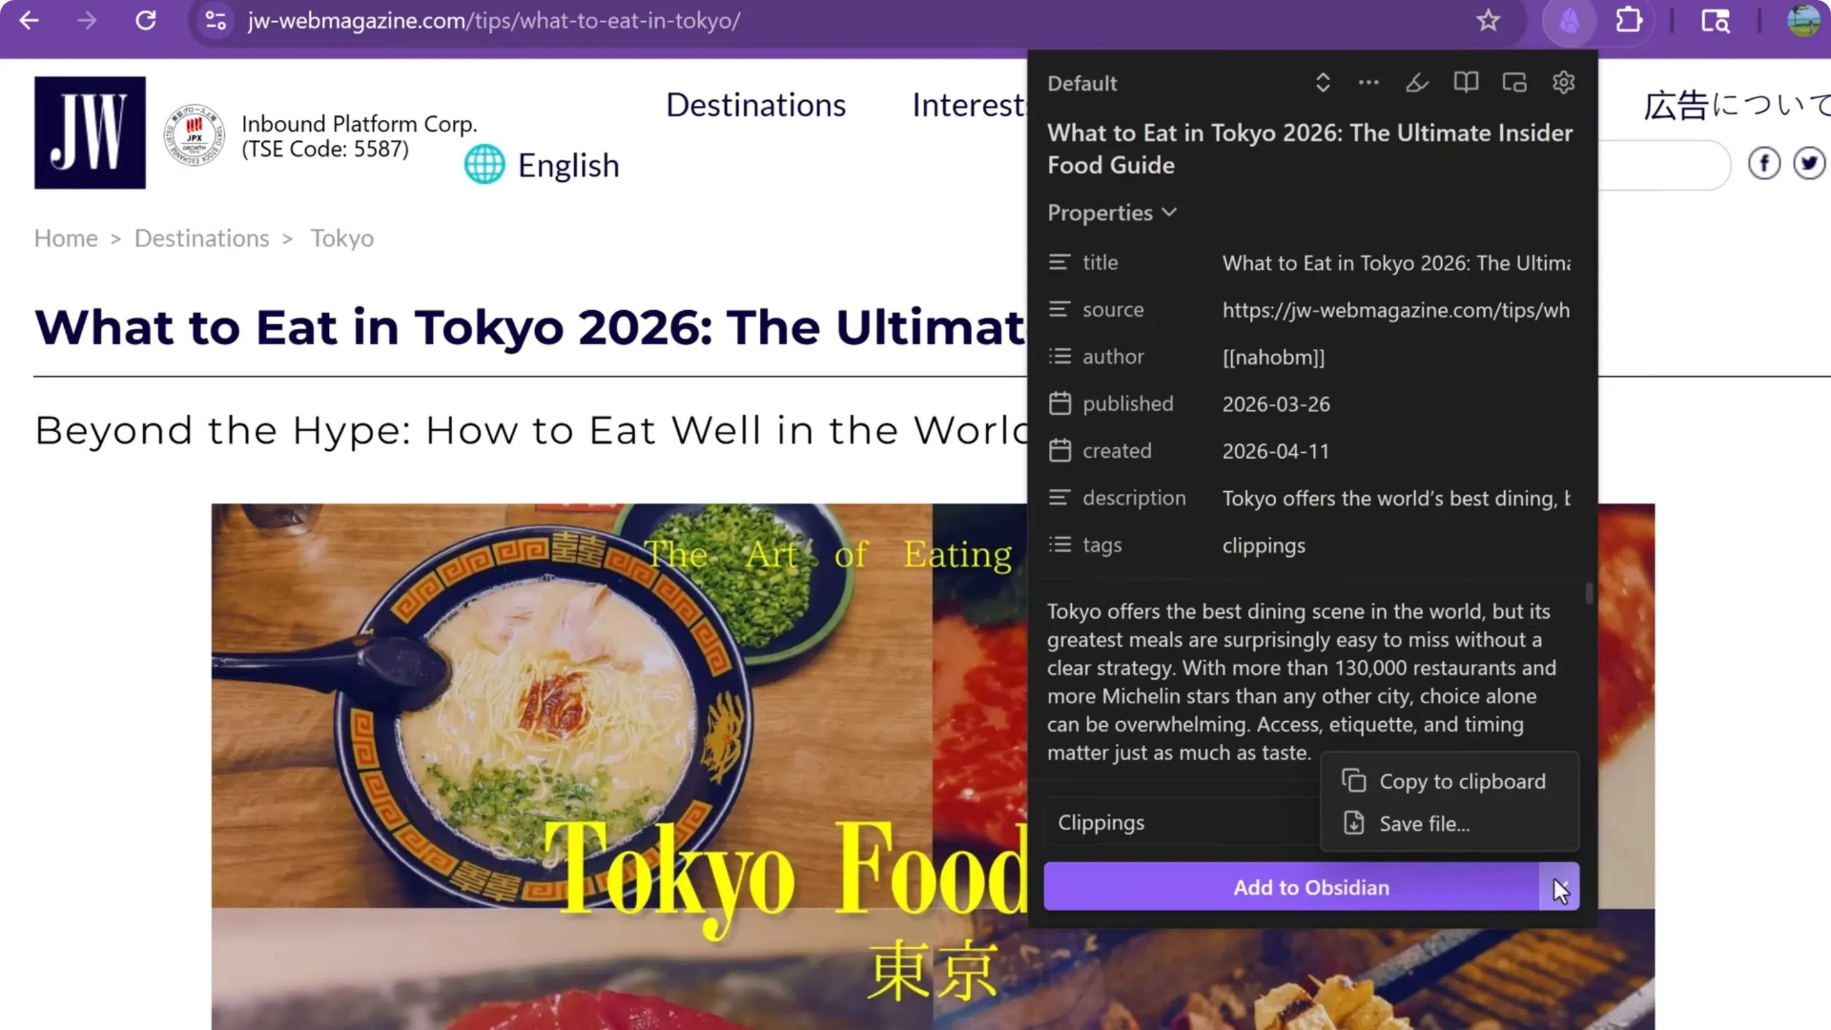Activate the highlighter pen tool
Screen dimensions: 1831x1030
coord(1417,83)
